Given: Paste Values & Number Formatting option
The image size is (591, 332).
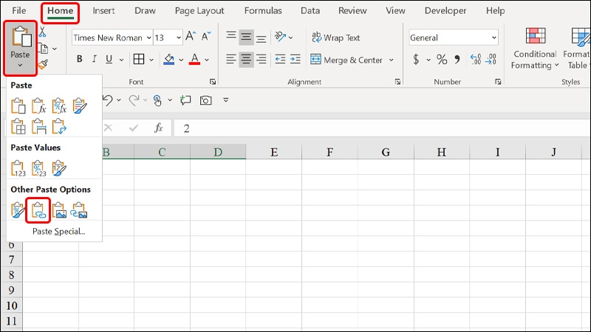Looking at the screenshot, I should (39, 169).
